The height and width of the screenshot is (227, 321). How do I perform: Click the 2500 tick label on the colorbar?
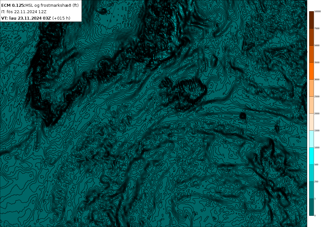coord(317,96)
